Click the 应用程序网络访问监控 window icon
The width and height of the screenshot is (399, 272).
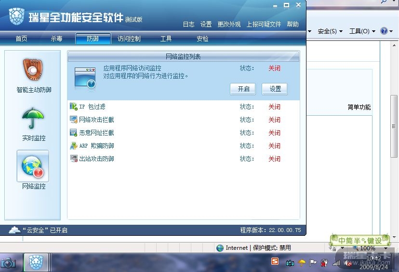85,78
